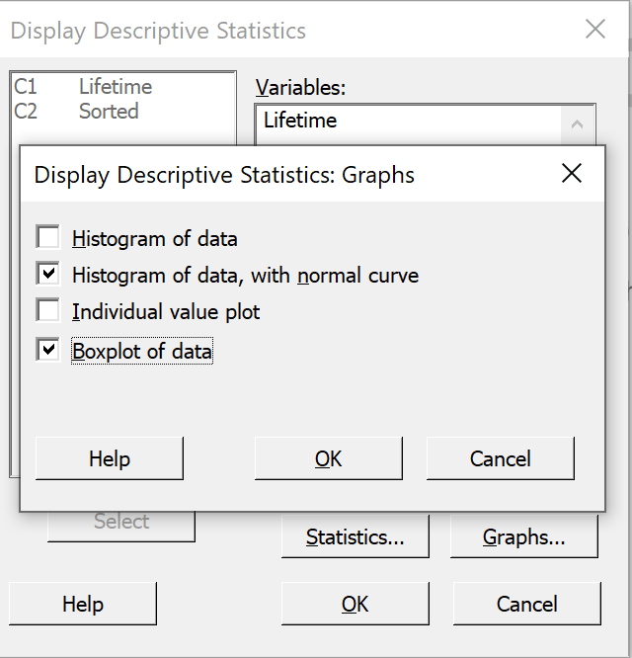Uncheck Histogram of data, with normal curve
The width and height of the screenshot is (632, 658).
pyautogui.click(x=47, y=274)
